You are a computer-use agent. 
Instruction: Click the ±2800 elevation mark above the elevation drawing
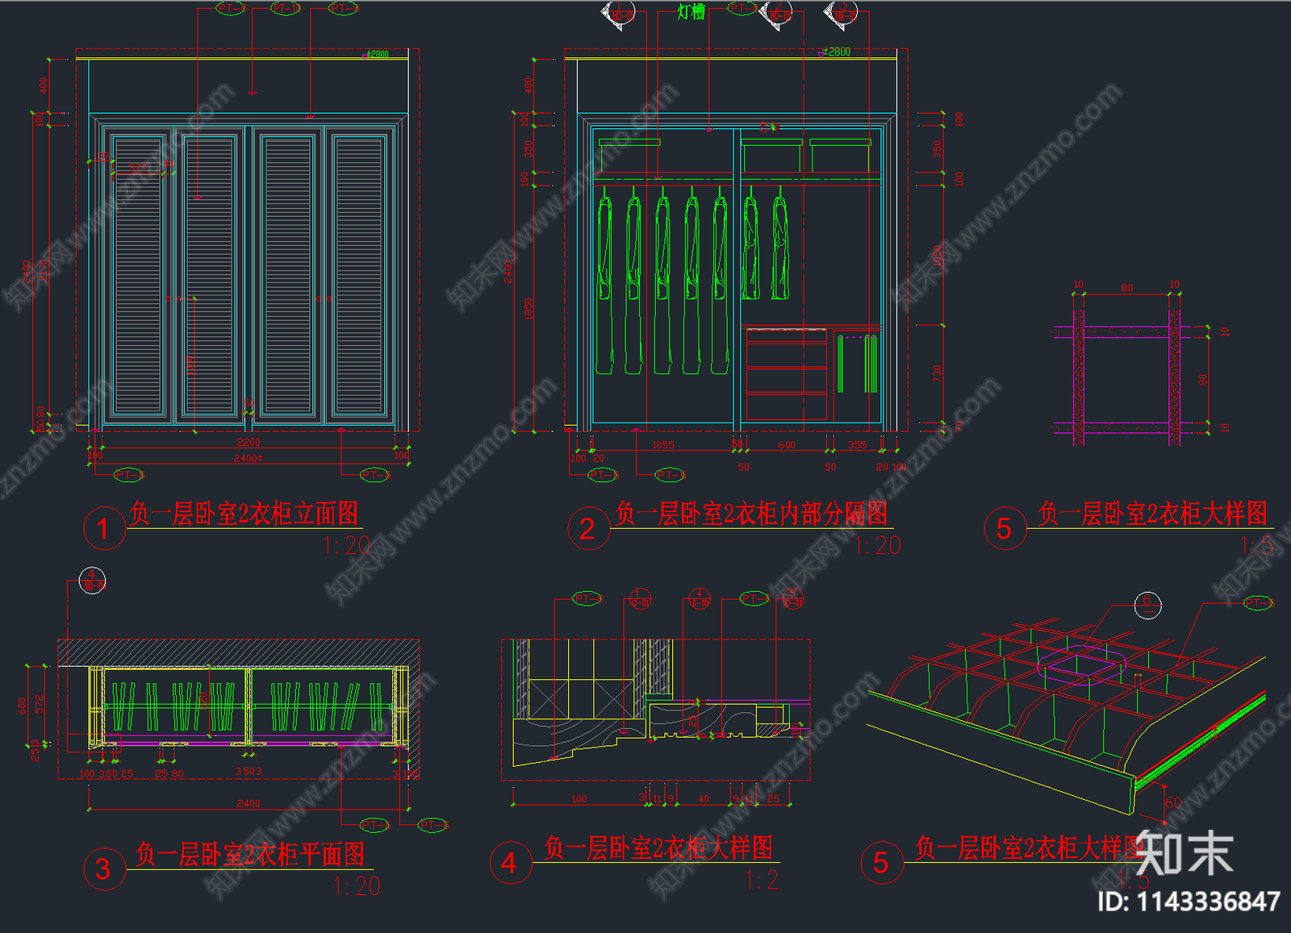tap(377, 54)
